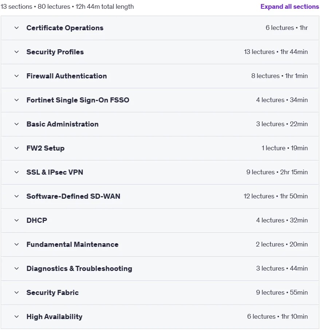This screenshot has height=330, width=320.
Task: Click the chevron next to Software-Defined SD-WAN
Action: pos(17,196)
